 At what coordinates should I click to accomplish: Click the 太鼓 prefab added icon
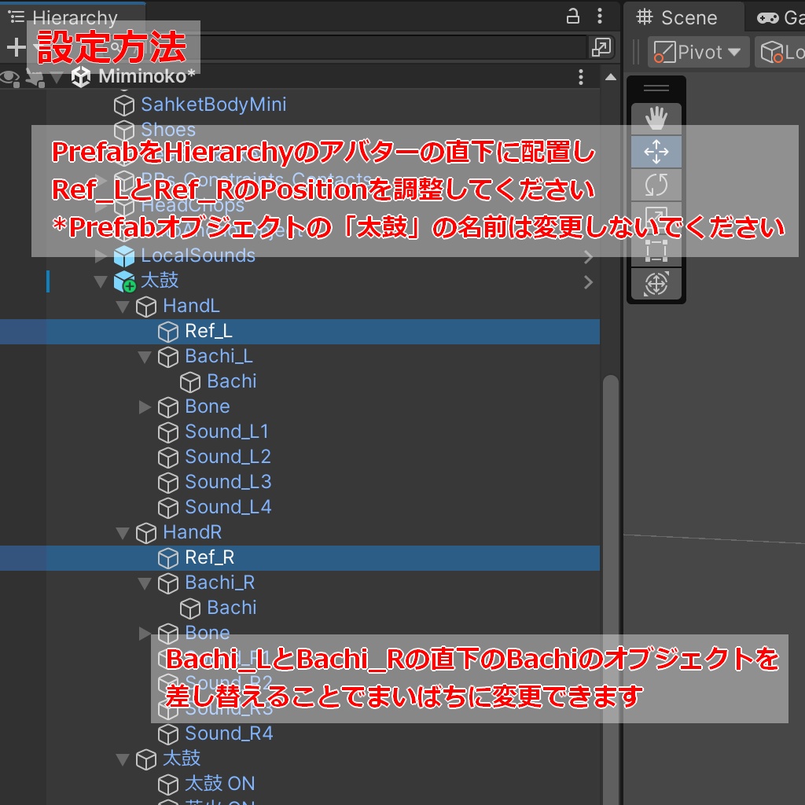tap(124, 282)
